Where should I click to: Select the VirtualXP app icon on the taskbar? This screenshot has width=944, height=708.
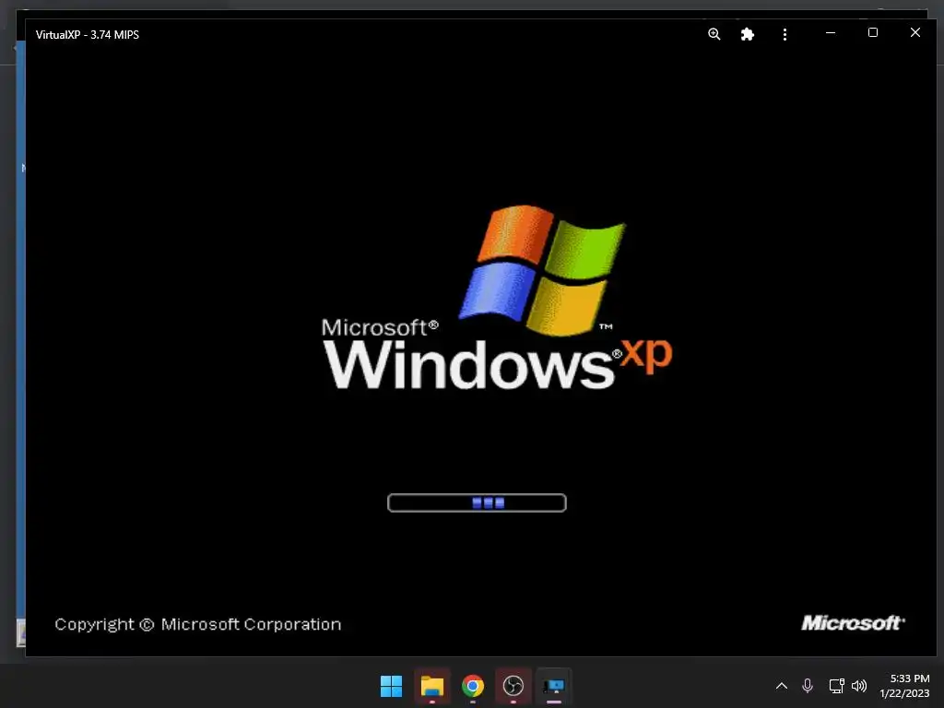(553, 686)
